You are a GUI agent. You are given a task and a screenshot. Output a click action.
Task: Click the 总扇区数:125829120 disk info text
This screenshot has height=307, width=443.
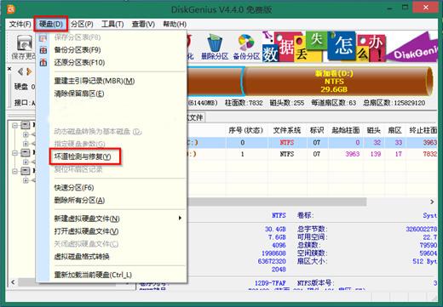coord(394,103)
